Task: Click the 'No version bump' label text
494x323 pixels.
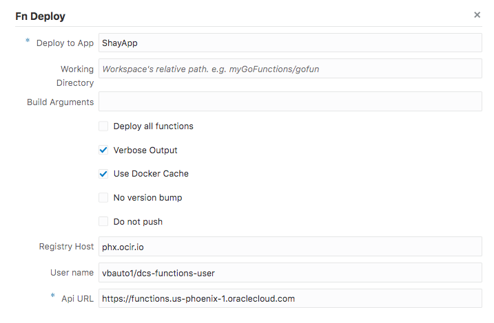Action: 147,198
